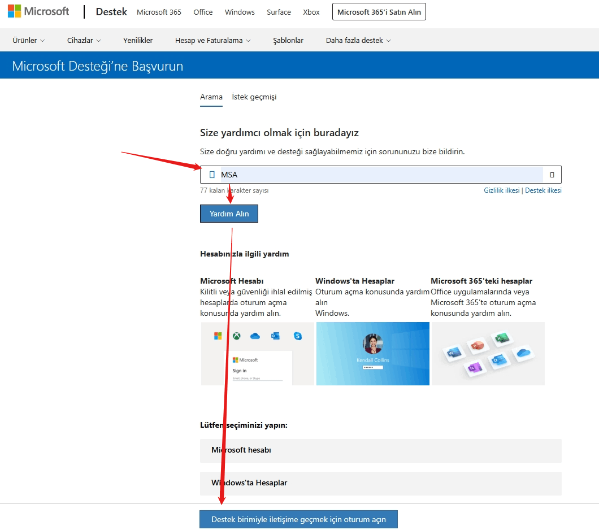Viewport: 599px width, 530px height.
Task: Click the 77 kalan karakter sayısı text
Action: click(x=234, y=190)
